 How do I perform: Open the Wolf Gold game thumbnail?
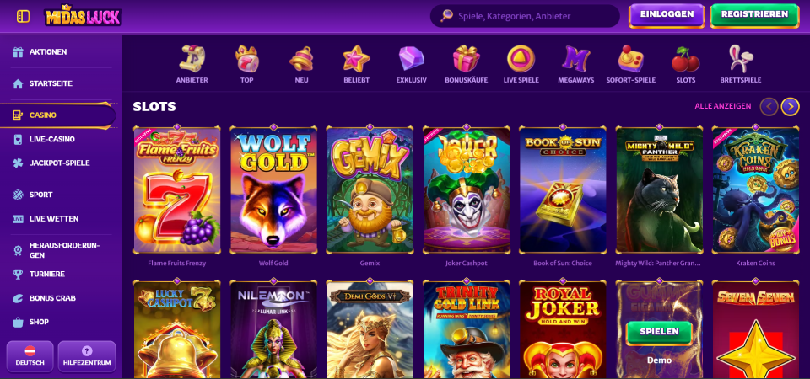273,189
